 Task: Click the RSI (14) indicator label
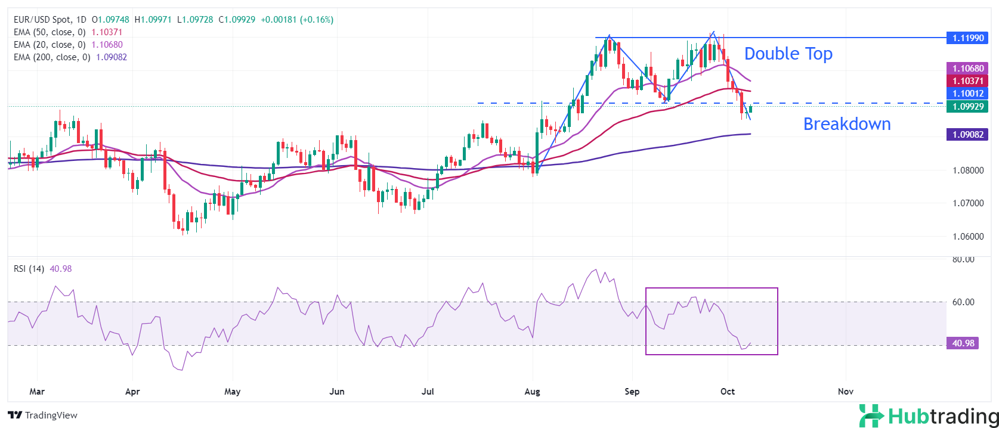click(29, 269)
